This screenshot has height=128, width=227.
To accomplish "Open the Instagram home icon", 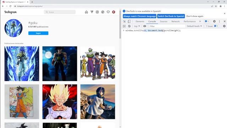I will (x=86, y=12).
